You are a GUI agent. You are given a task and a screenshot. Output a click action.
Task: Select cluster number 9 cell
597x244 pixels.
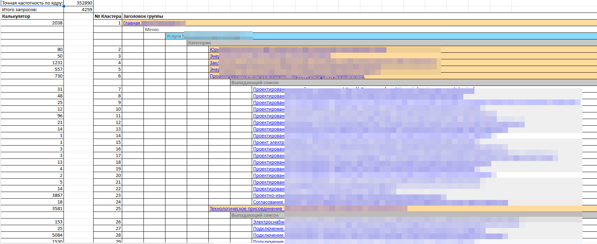click(x=108, y=103)
